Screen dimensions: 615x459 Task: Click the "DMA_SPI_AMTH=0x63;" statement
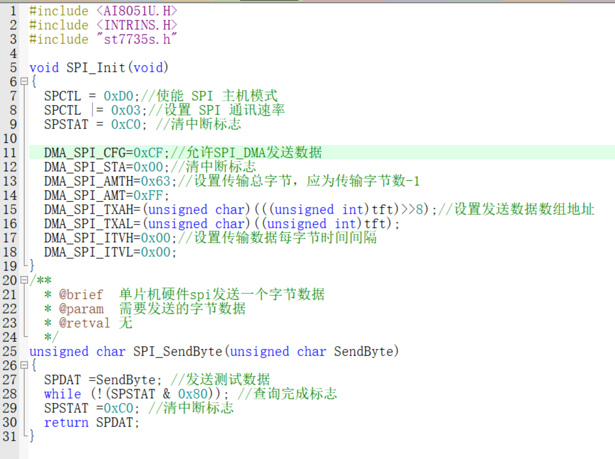(110, 181)
